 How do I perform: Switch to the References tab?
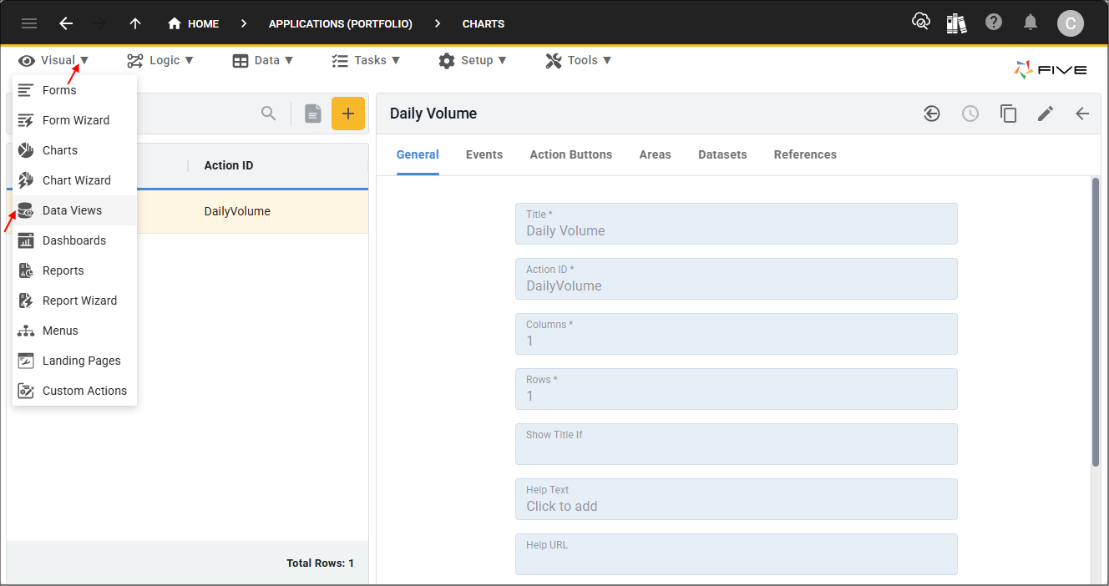coord(805,154)
